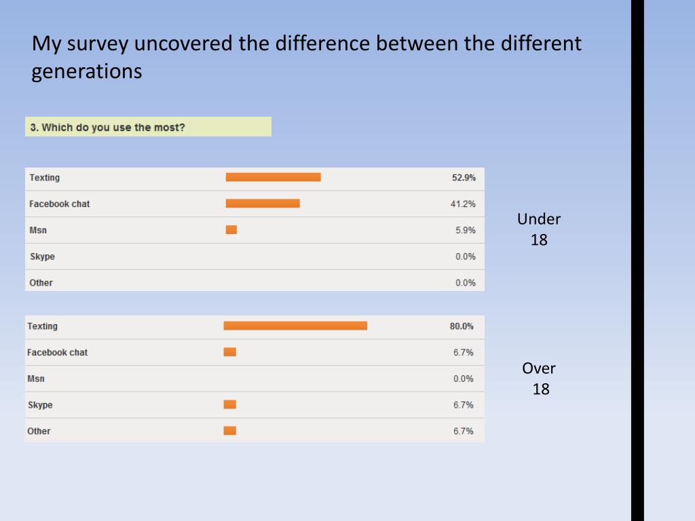
Task: Click the black vertical divider bar at right
Action: coord(637,260)
